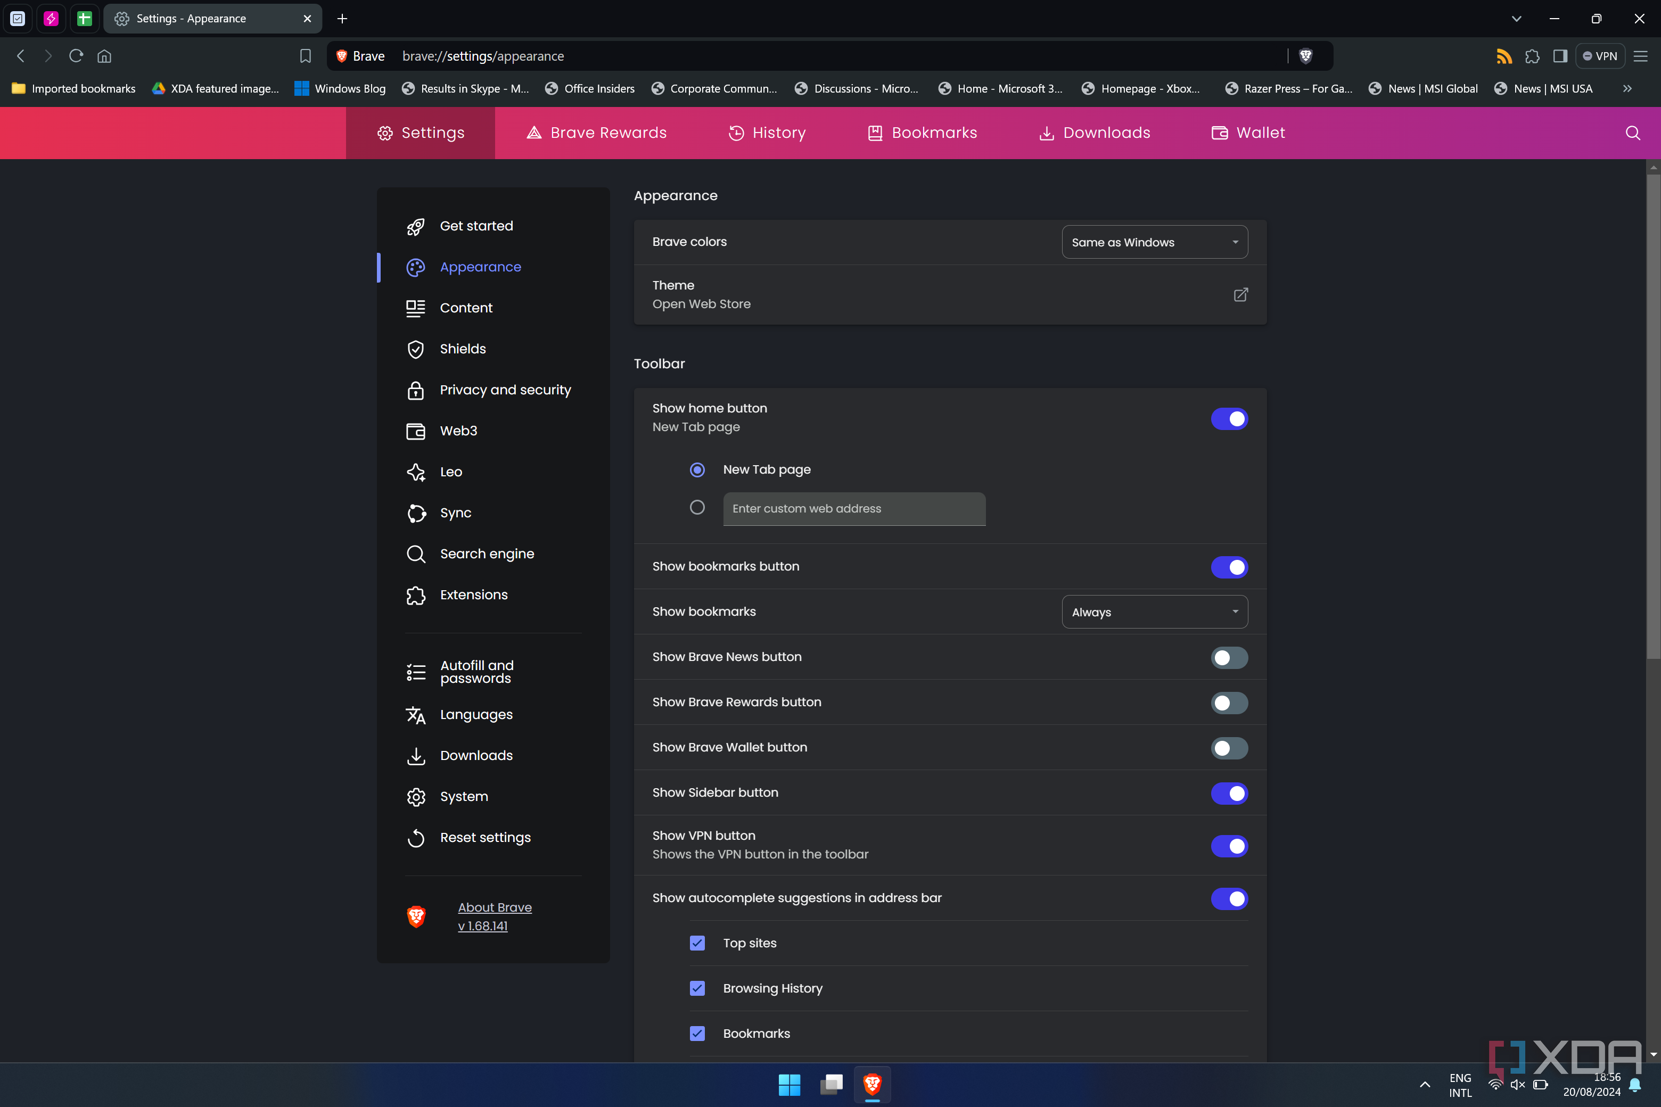Select New Tab page radio option
1661x1107 pixels.
pyautogui.click(x=697, y=469)
